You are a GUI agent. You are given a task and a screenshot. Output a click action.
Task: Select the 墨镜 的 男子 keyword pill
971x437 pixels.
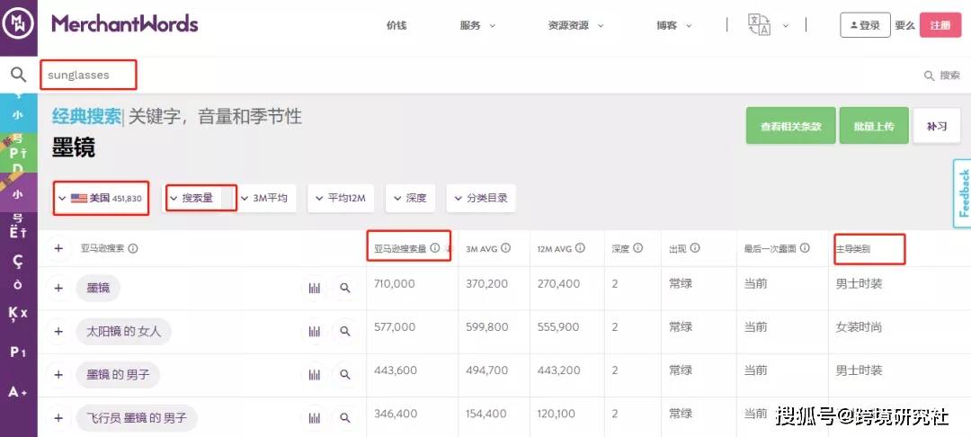pyautogui.click(x=119, y=374)
